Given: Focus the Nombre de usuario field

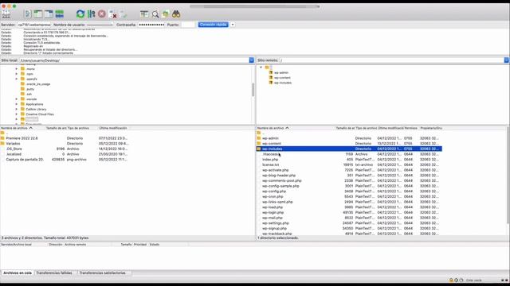Looking at the screenshot, I should point(100,25).
